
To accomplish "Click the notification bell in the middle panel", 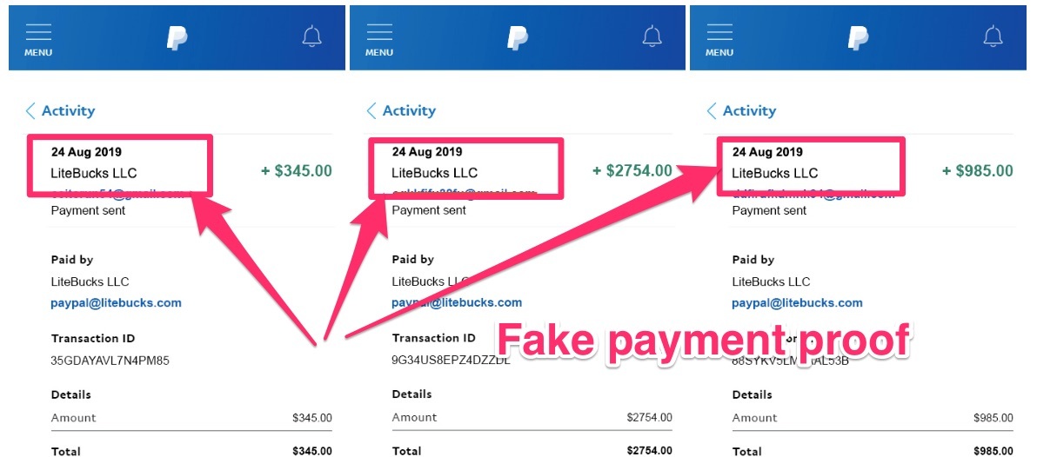I will (652, 36).
